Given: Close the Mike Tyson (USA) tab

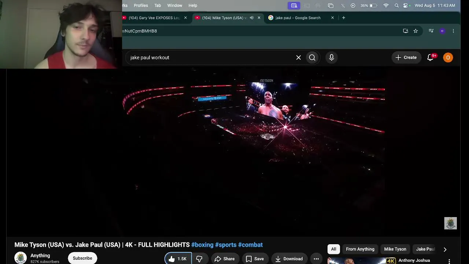Looking at the screenshot, I should click(259, 18).
